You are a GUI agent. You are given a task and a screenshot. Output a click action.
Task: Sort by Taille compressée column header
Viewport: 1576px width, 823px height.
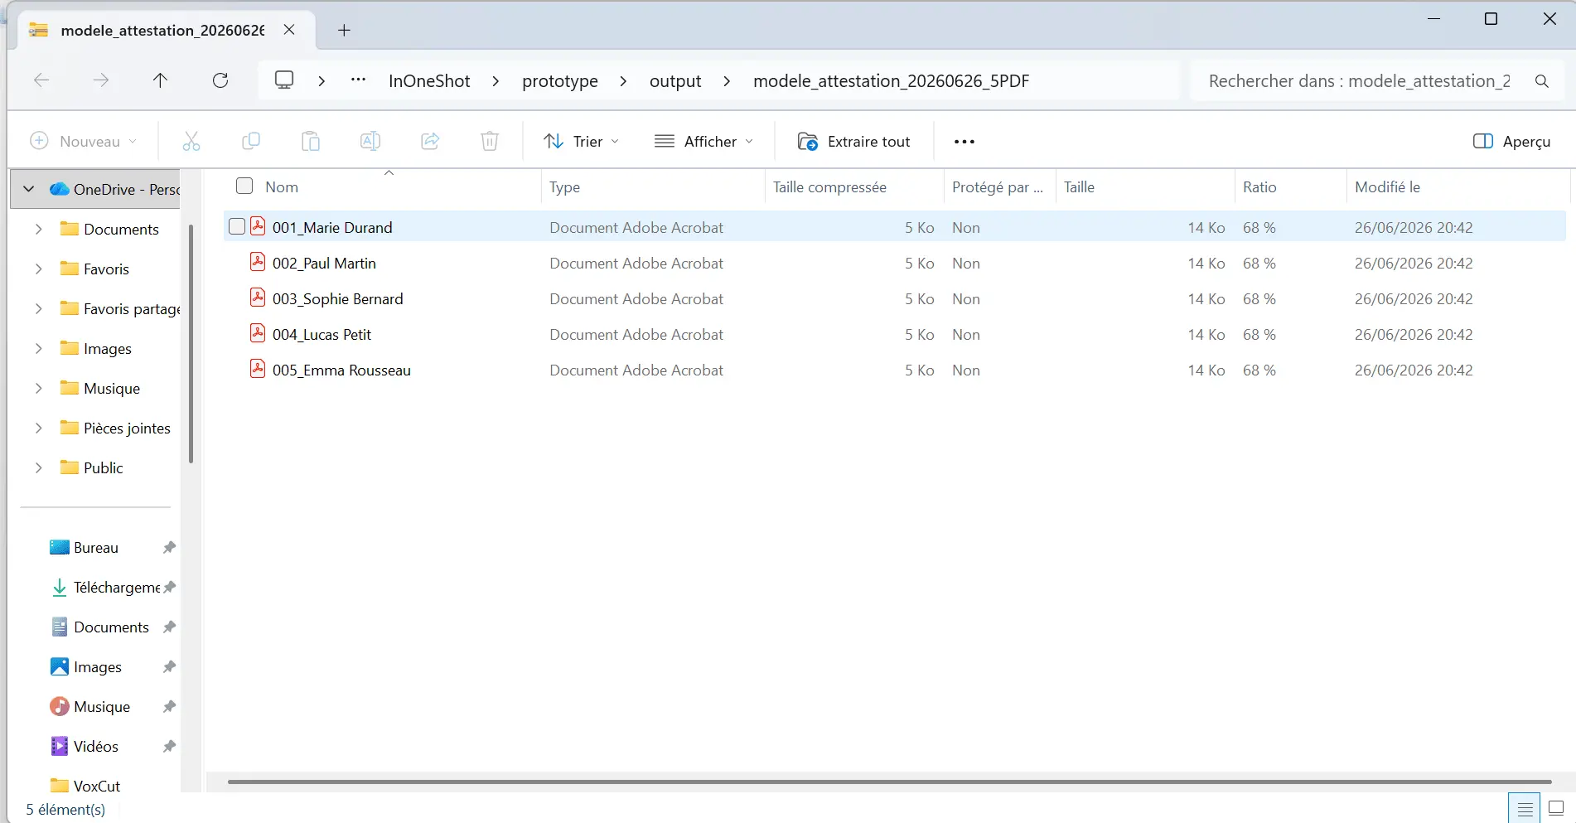[854, 187]
